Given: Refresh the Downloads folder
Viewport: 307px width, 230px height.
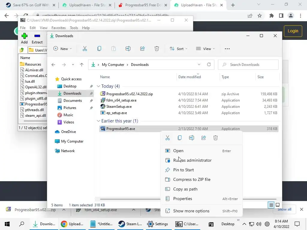Looking at the screenshot, I should click(209, 65).
